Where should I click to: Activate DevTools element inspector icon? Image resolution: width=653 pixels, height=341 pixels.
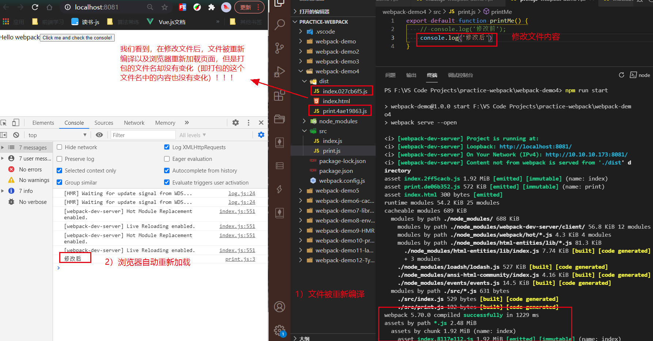4,123
